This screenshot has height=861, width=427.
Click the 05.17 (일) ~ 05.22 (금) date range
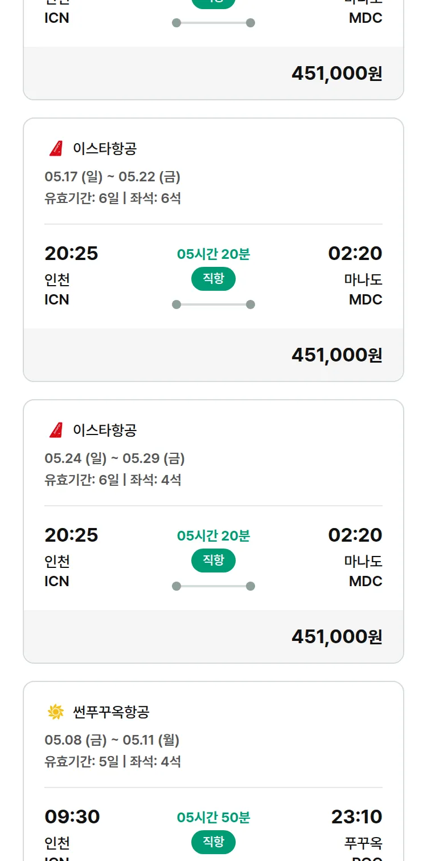112,177
